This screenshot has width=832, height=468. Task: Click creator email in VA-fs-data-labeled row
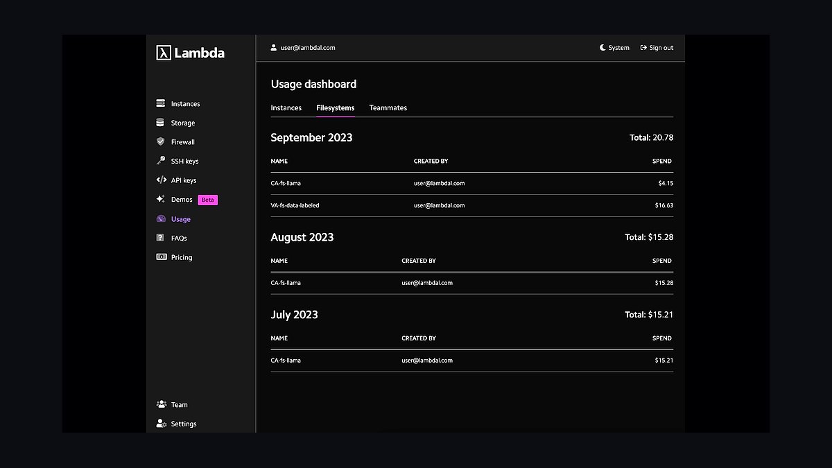click(x=440, y=205)
